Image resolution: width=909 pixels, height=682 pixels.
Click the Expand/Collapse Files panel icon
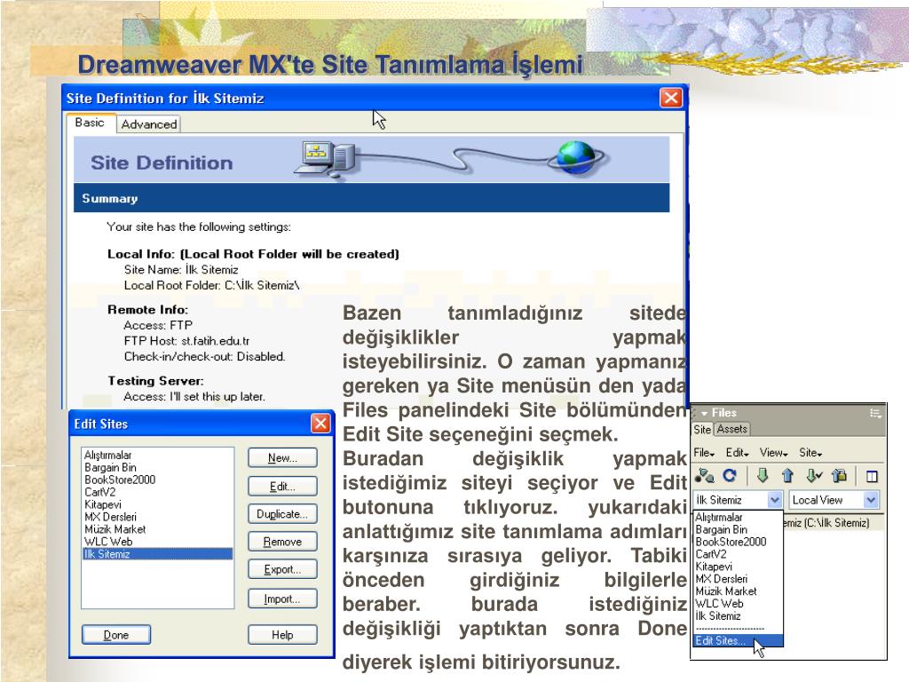pyautogui.click(x=872, y=477)
